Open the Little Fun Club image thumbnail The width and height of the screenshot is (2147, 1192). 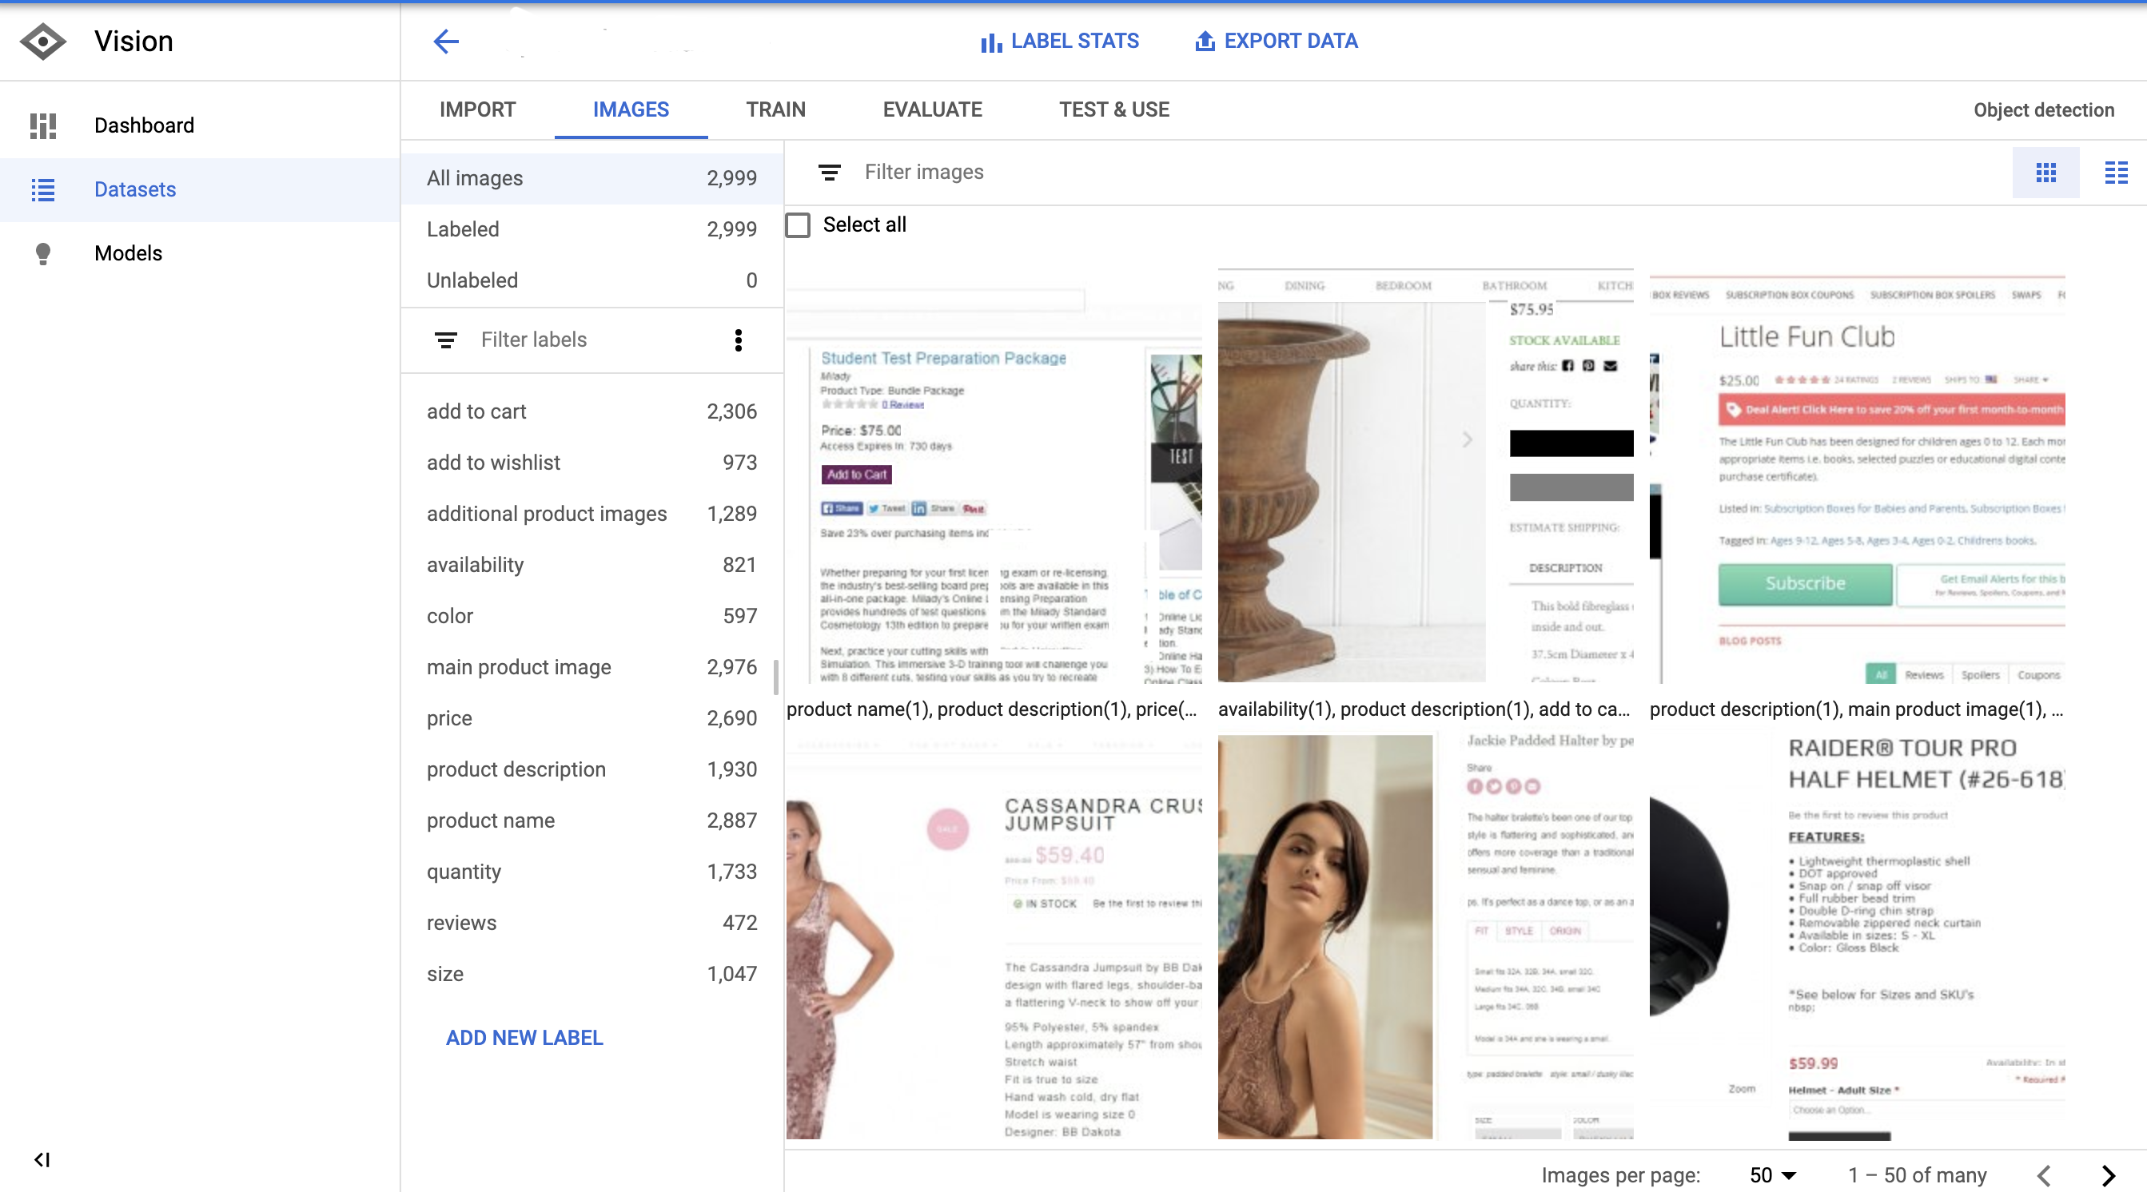click(x=1856, y=479)
